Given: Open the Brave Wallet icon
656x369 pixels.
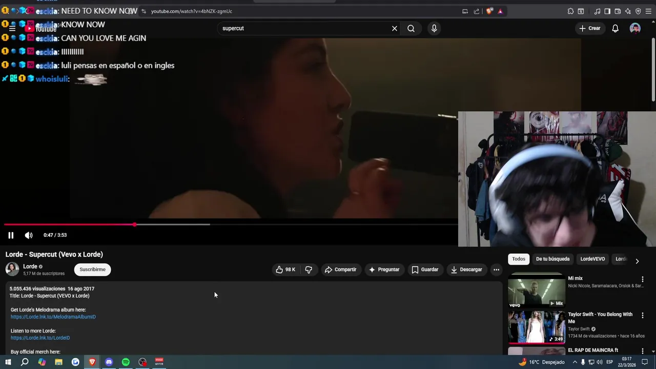Looking at the screenshot, I should (x=618, y=11).
